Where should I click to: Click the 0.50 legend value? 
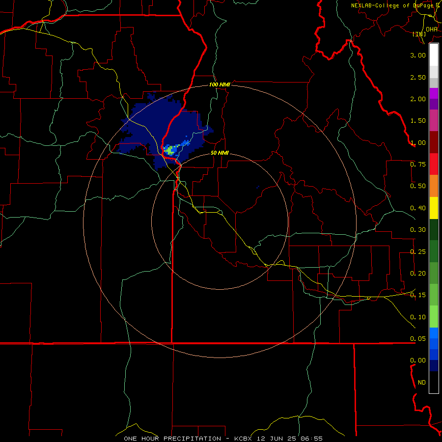point(418,186)
